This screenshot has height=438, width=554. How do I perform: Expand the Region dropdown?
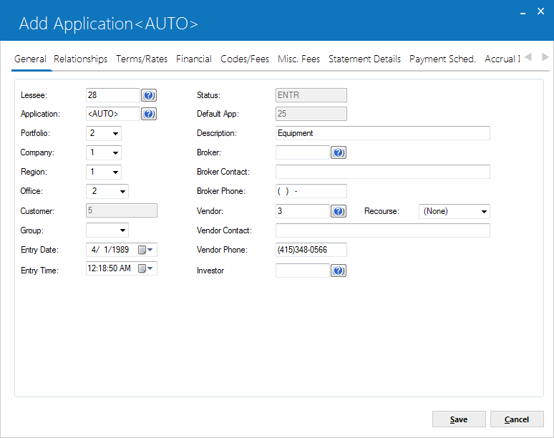[x=115, y=172]
